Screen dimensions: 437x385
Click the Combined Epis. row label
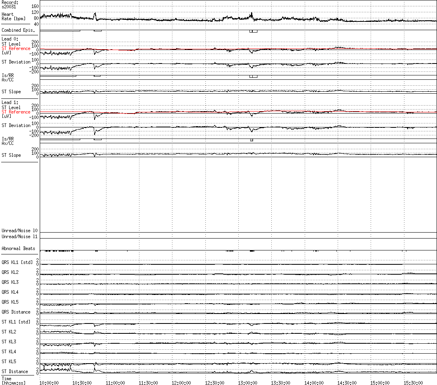coord(17,30)
